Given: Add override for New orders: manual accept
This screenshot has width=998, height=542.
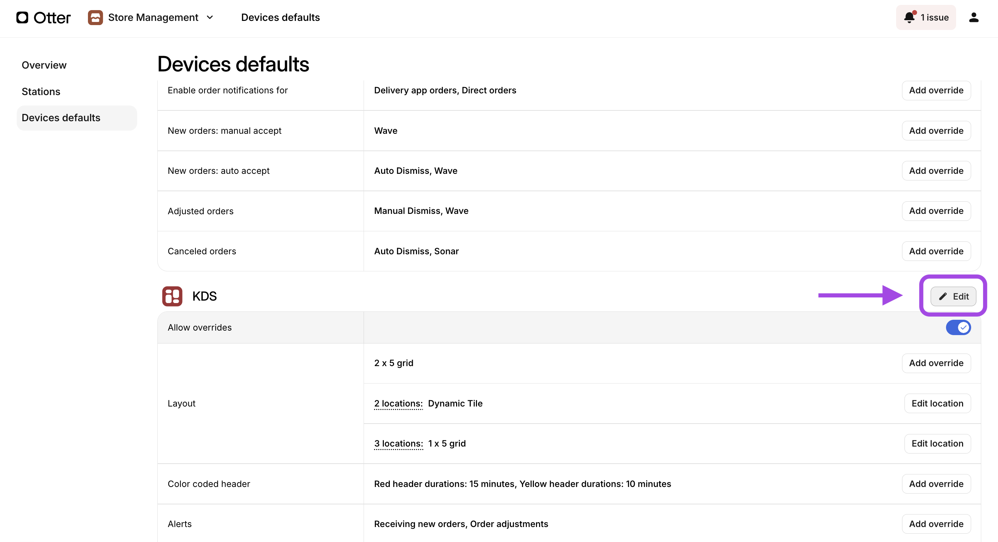Looking at the screenshot, I should 936,130.
